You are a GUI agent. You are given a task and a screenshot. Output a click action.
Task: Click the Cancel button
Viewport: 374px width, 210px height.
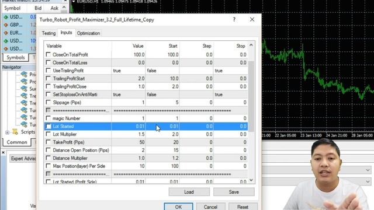tap(210, 206)
